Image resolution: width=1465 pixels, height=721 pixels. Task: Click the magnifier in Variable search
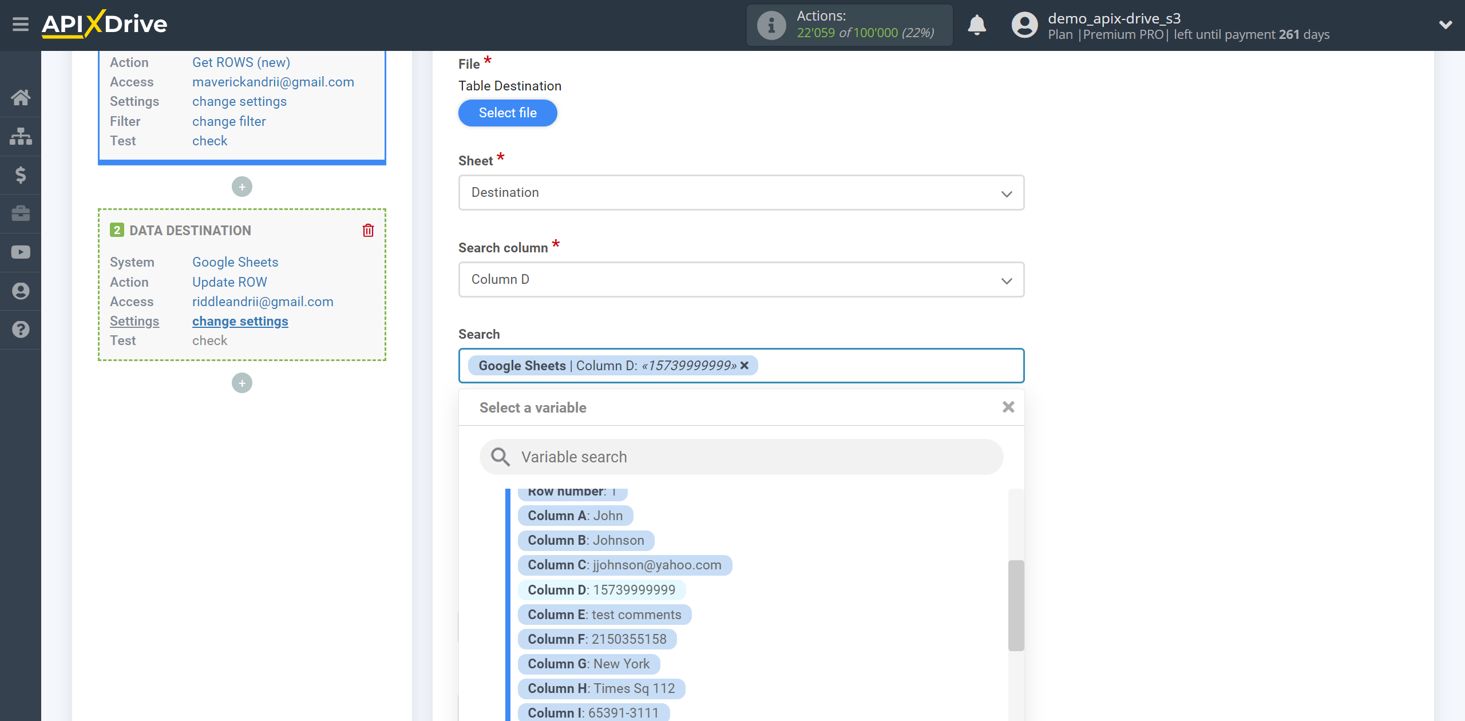click(x=501, y=457)
